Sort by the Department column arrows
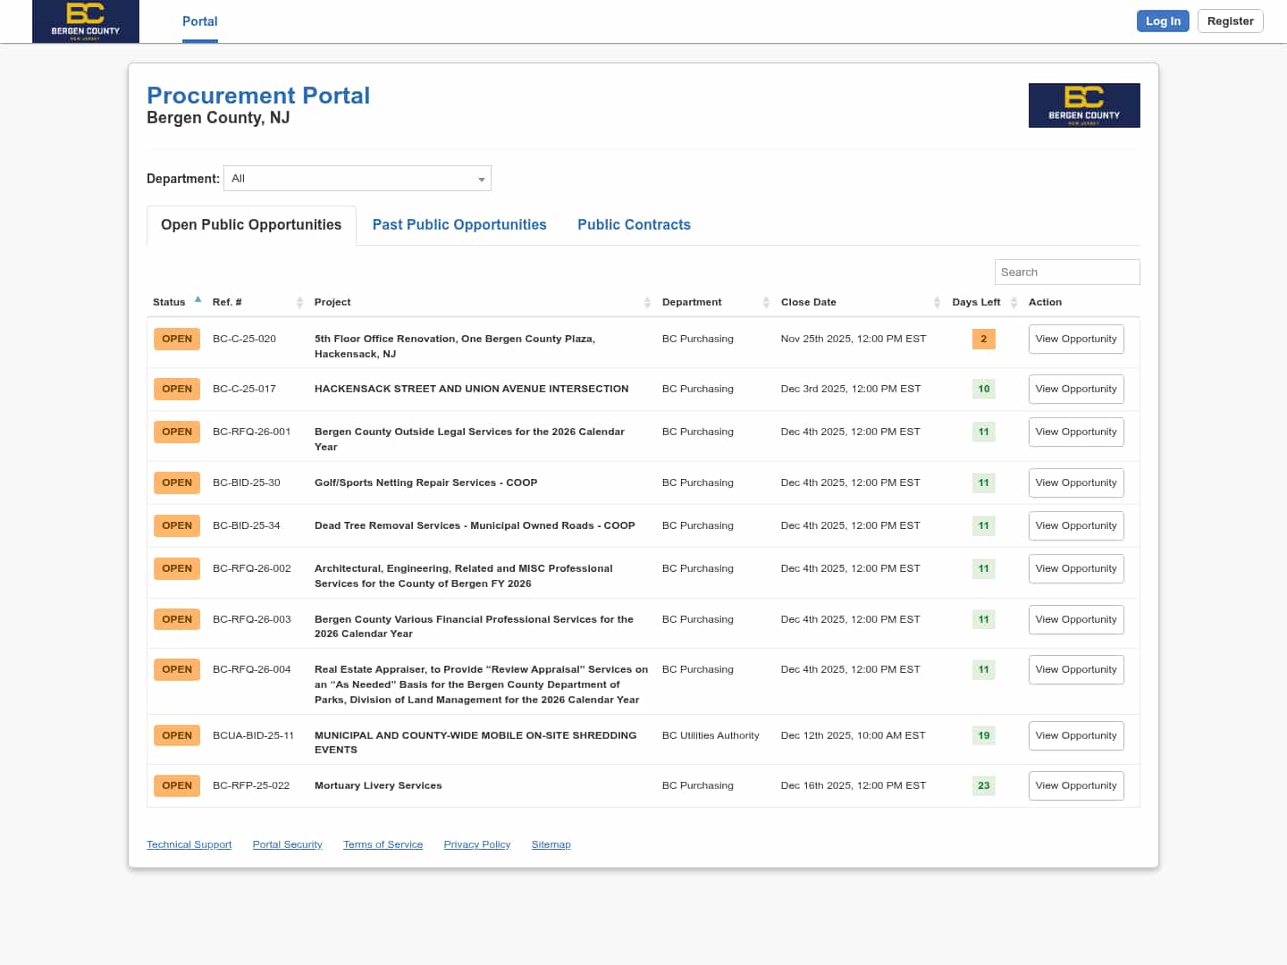Image resolution: width=1287 pixels, height=965 pixels. coord(766,303)
